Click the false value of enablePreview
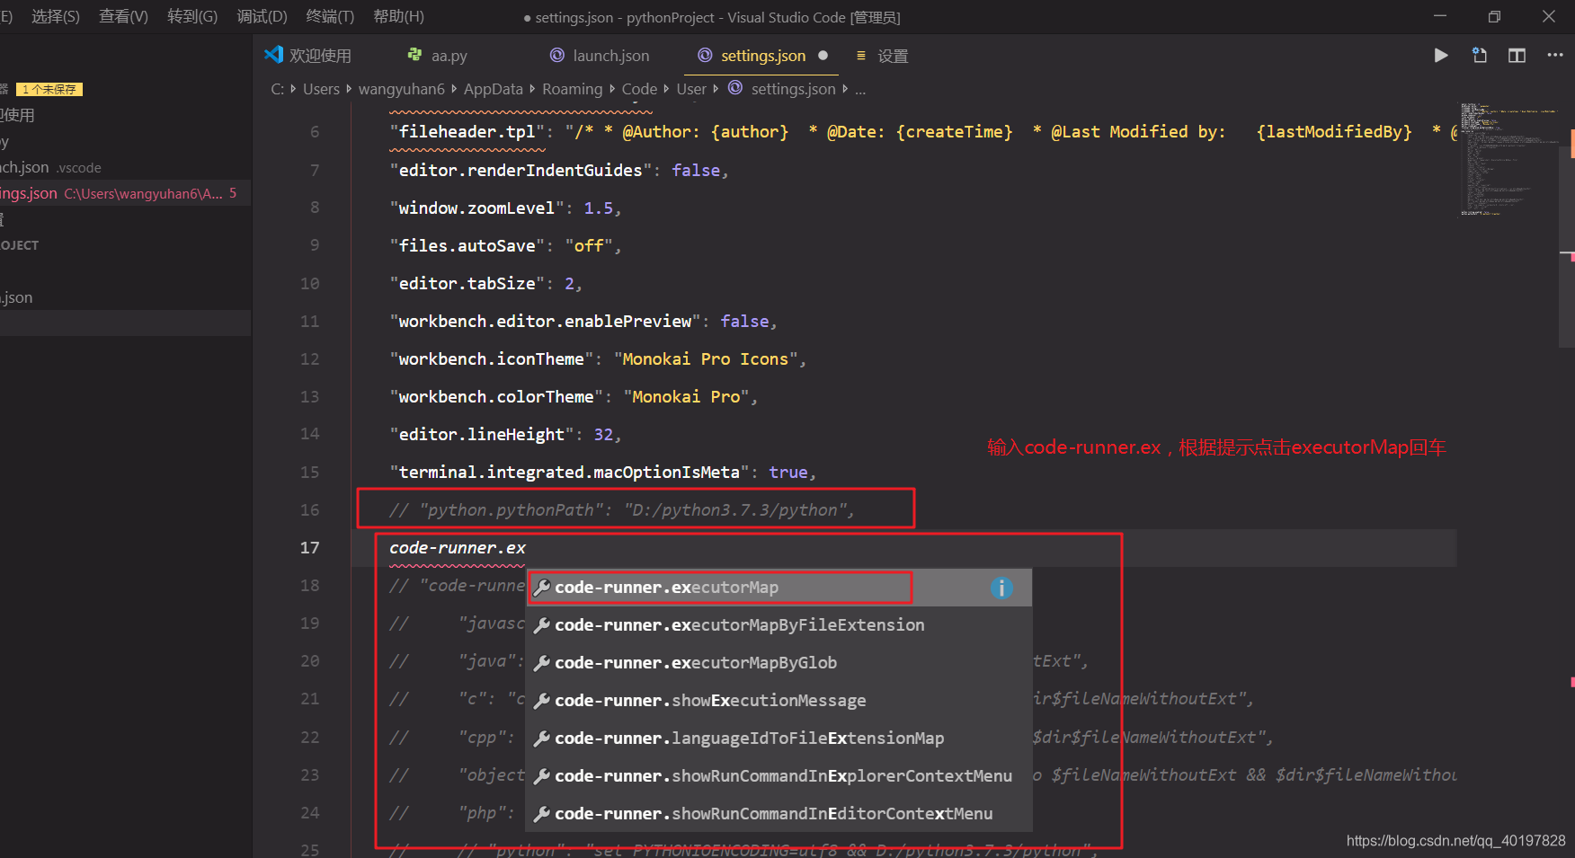The height and width of the screenshot is (858, 1575). click(x=744, y=322)
